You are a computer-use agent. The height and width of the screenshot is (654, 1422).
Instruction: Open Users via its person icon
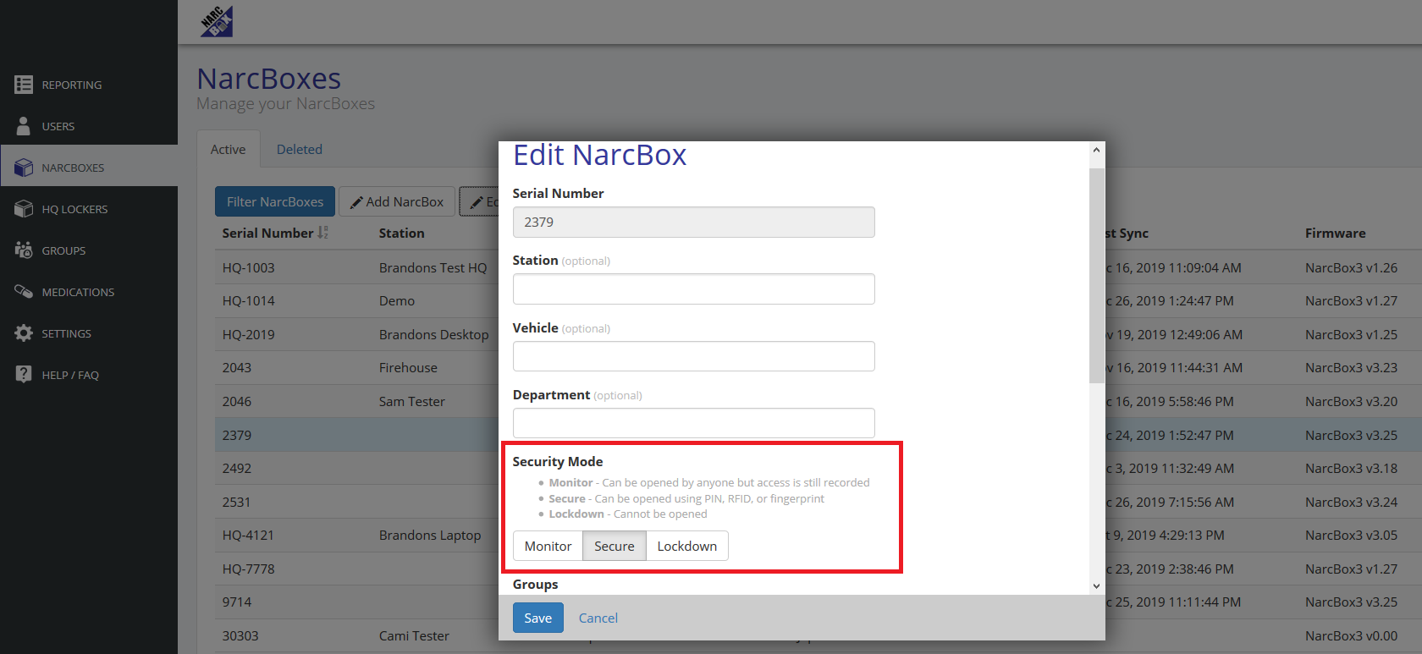pos(24,126)
